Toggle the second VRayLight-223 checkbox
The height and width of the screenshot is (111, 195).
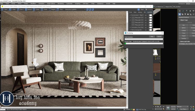pos(130,20)
